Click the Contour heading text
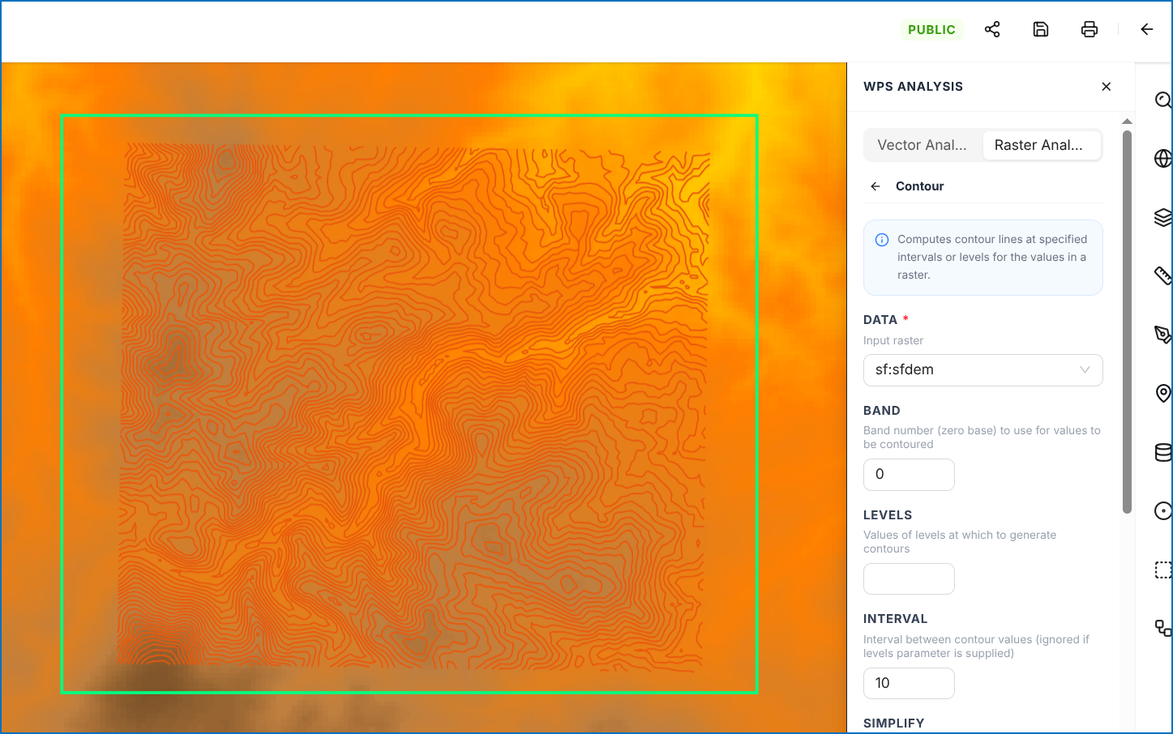Screen dimensions: 1173x734 click(x=919, y=186)
